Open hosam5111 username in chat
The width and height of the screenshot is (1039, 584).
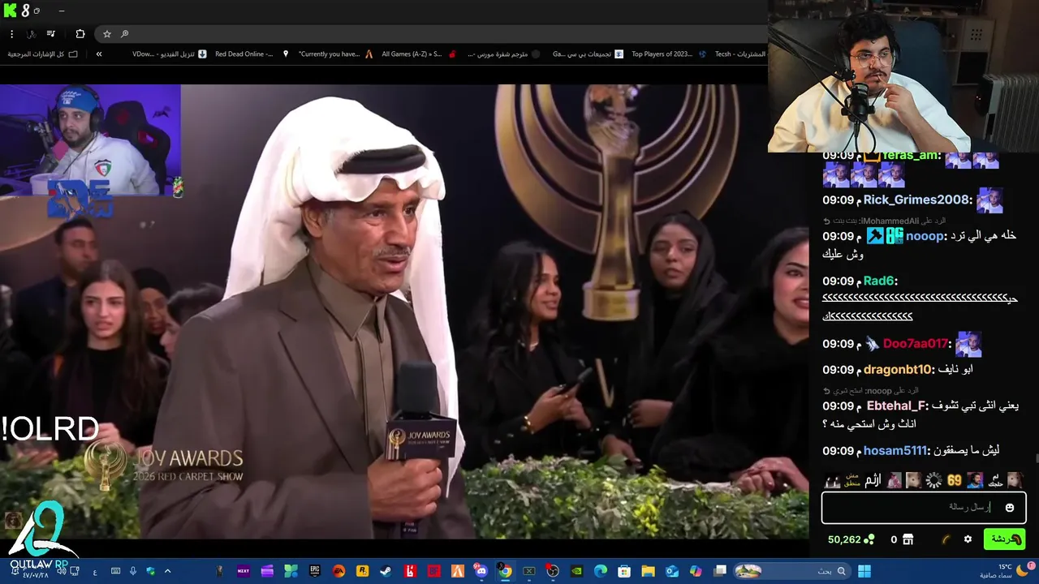coord(895,450)
